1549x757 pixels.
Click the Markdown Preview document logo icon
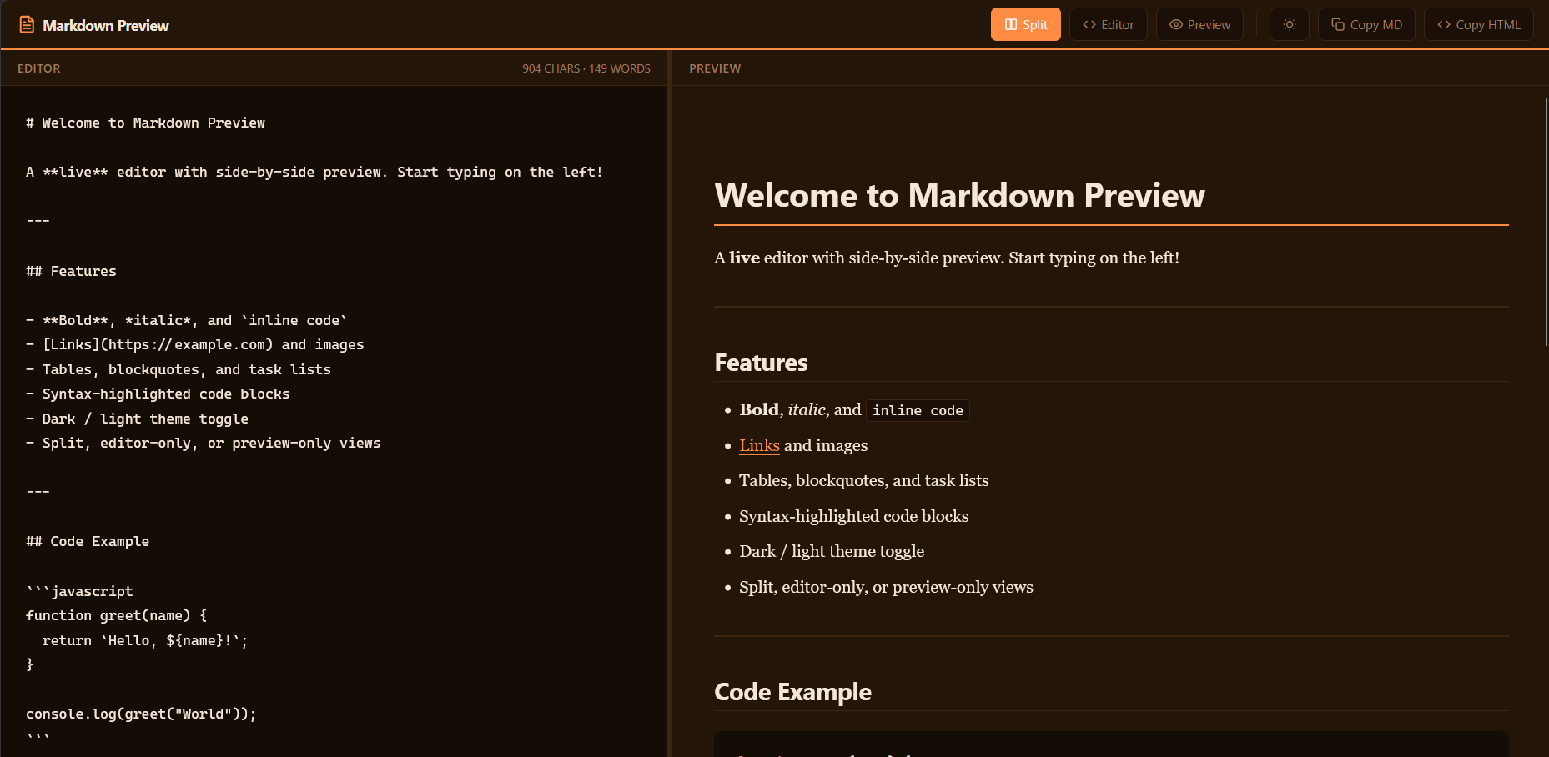(27, 25)
